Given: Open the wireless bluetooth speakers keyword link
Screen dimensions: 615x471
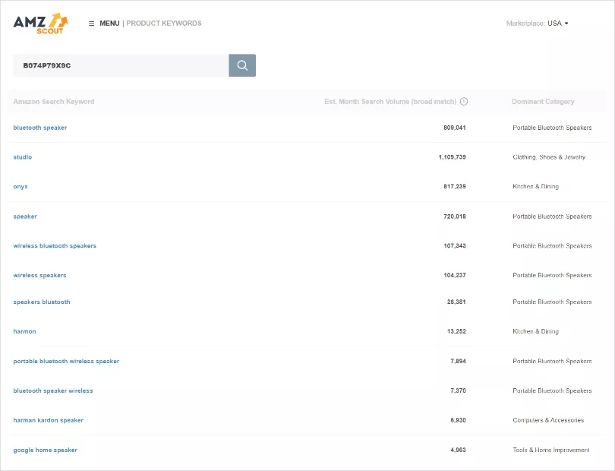Looking at the screenshot, I should (55, 245).
